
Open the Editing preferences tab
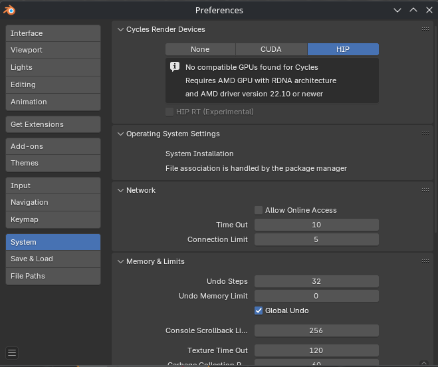[x=53, y=84]
